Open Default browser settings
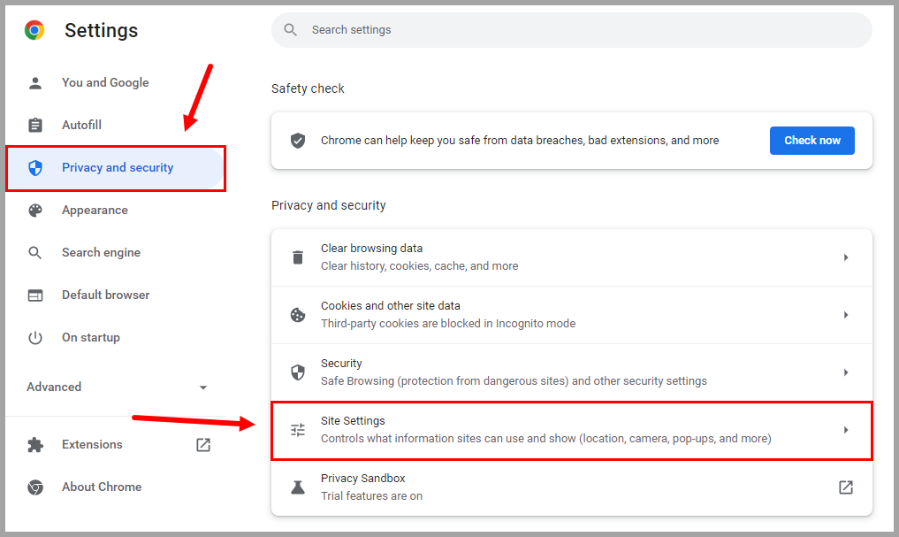This screenshot has width=899, height=537. point(105,295)
